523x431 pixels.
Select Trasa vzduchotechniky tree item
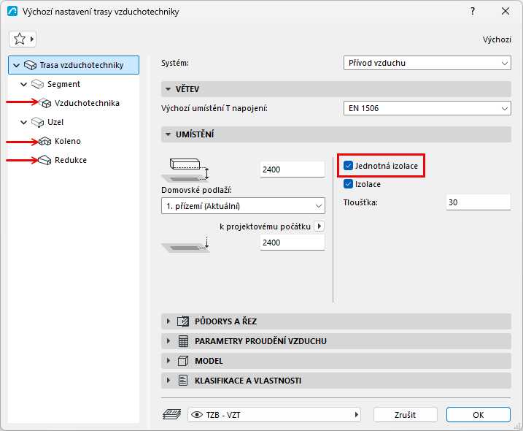pyautogui.click(x=74, y=65)
